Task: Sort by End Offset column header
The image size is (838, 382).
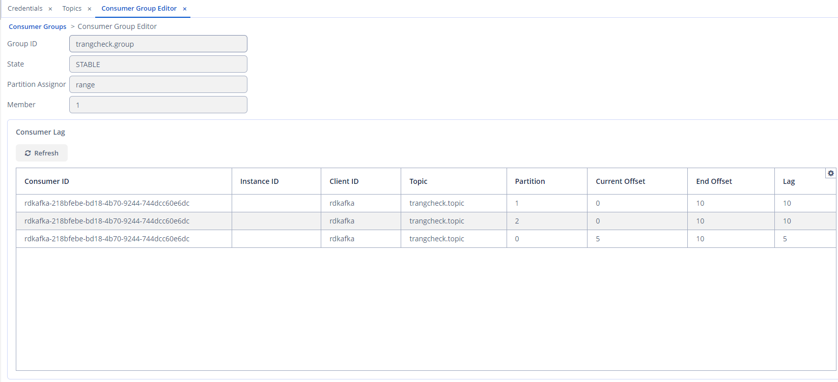Action: coord(714,181)
